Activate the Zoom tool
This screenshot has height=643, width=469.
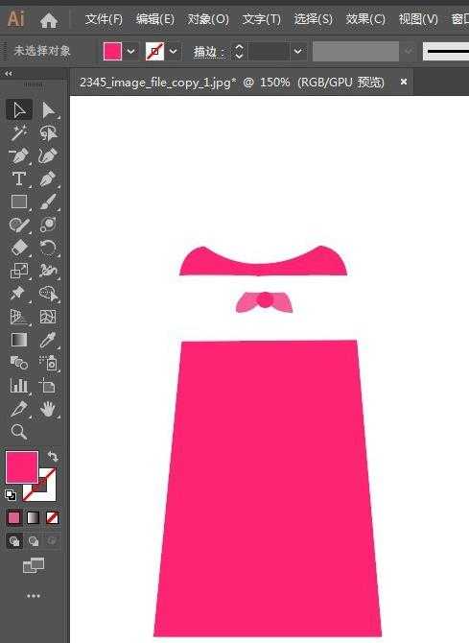coord(19,432)
